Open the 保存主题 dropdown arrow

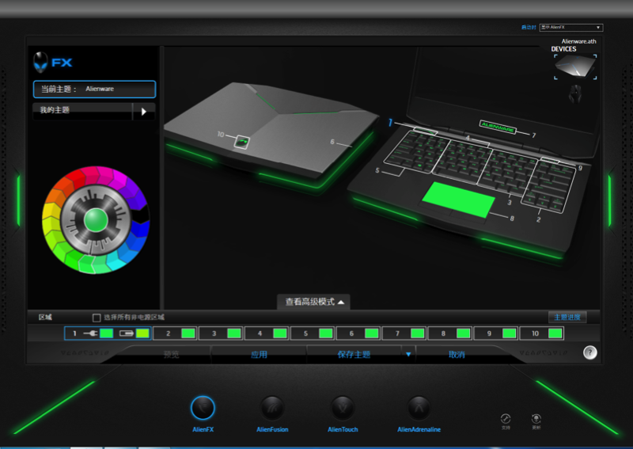pos(408,355)
